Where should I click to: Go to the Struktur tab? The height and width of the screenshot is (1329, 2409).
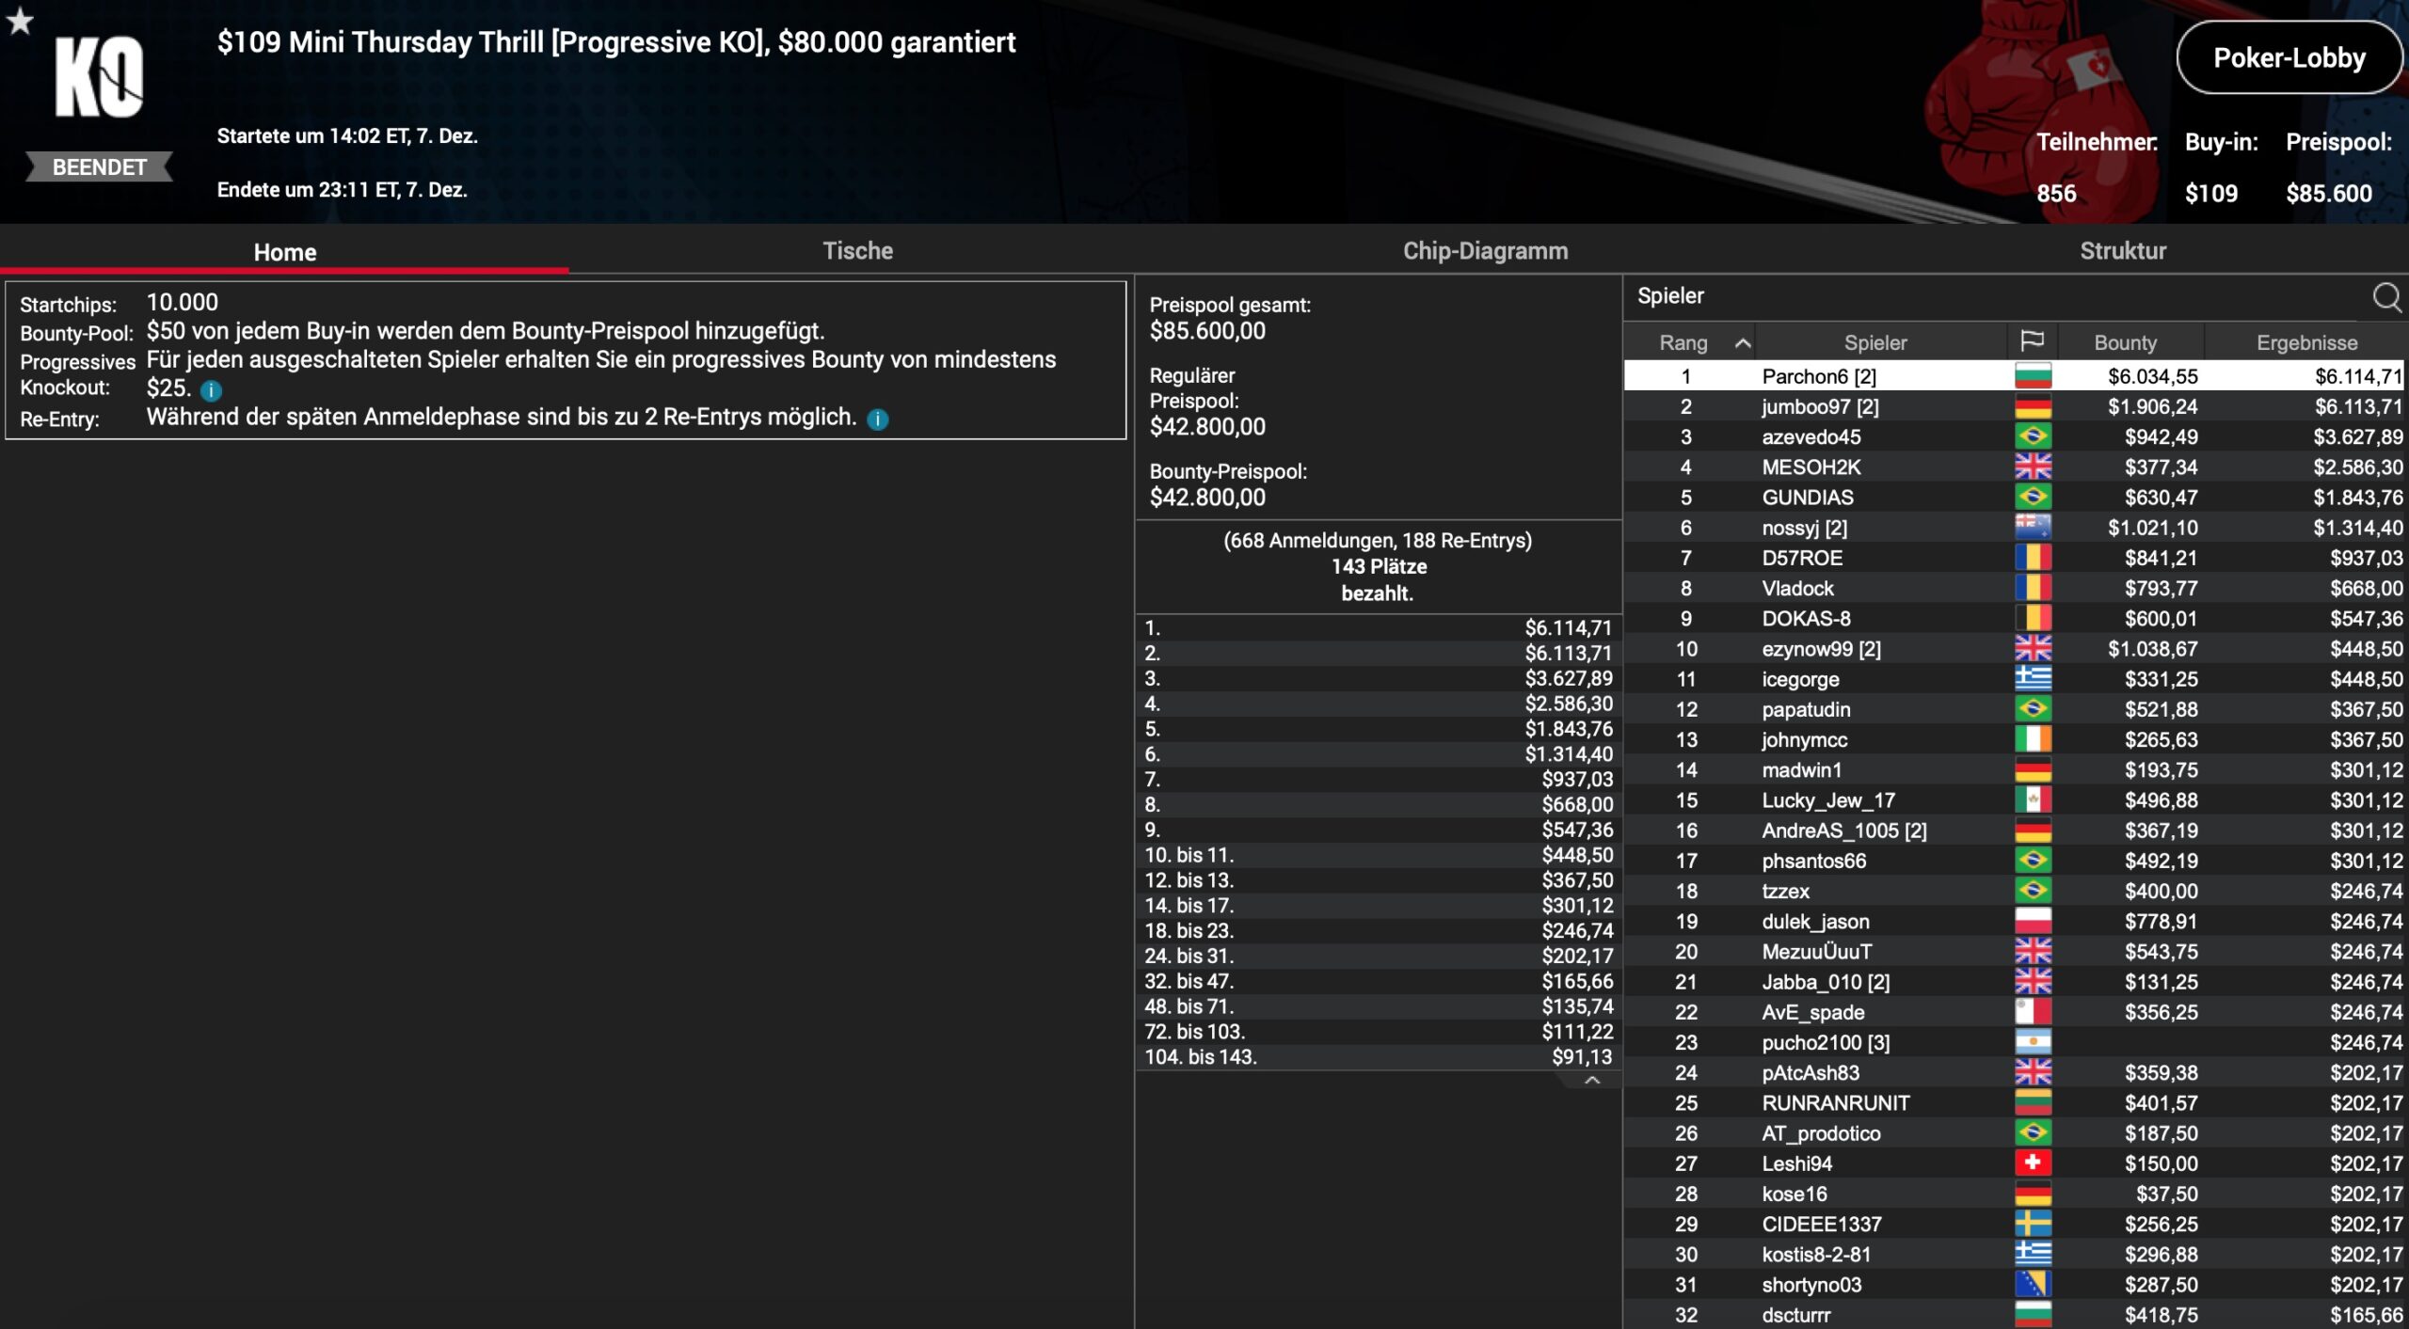(x=2122, y=251)
